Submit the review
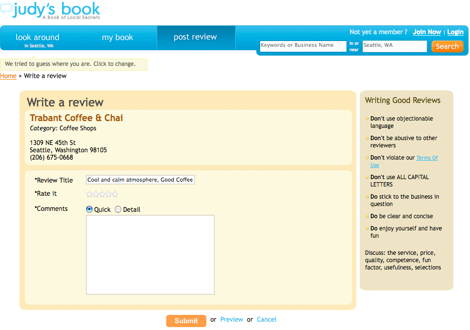470x330 pixels. coord(186,321)
